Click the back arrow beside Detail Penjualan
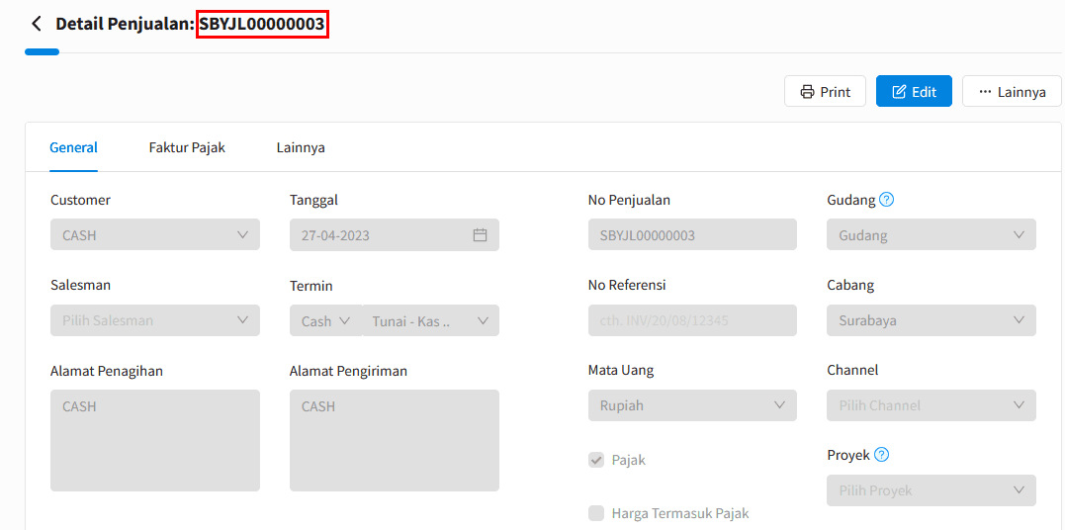The image size is (1065, 530). [37, 24]
